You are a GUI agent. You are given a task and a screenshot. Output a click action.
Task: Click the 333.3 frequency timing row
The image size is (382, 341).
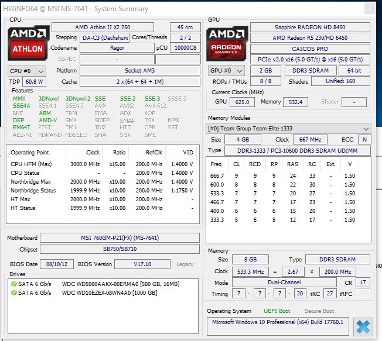tap(282, 219)
